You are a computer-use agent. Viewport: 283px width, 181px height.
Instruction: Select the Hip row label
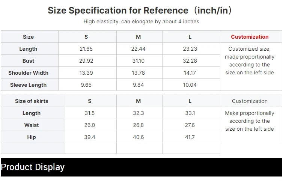[x=32, y=137]
